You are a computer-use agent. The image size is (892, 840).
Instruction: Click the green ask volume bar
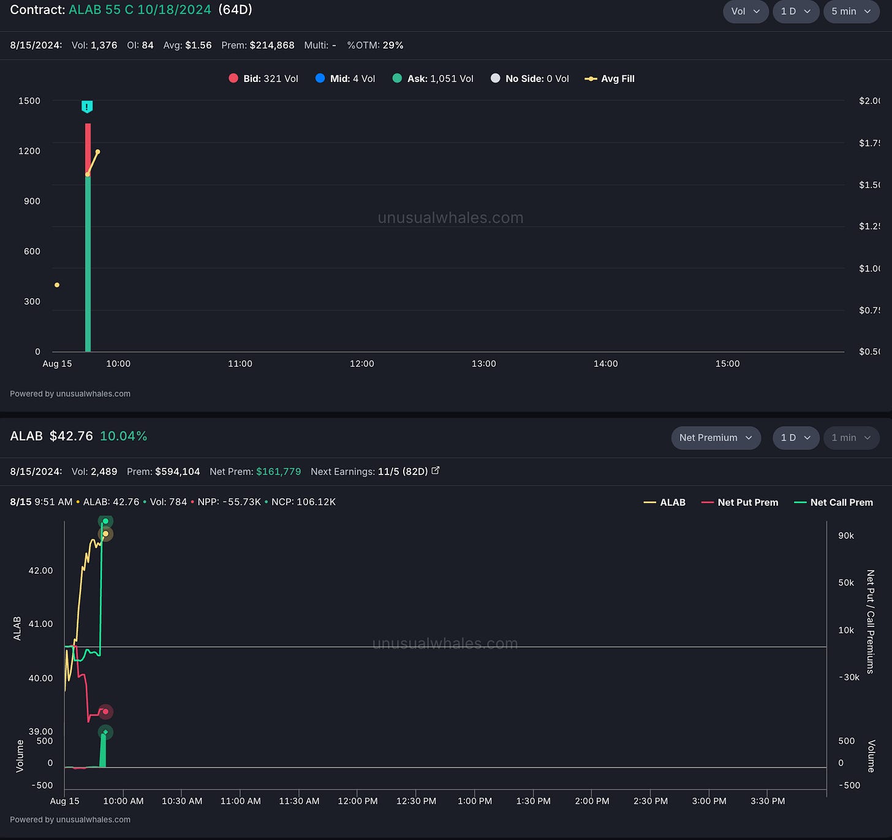pyautogui.click(x=88, y=263)
